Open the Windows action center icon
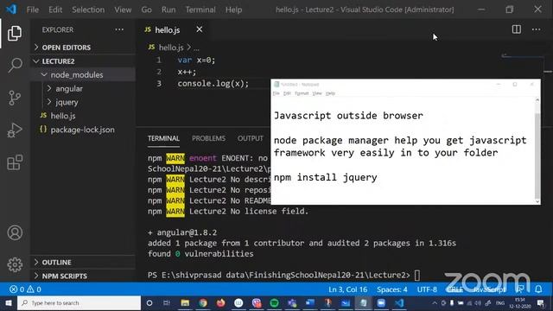 [x=541, y=303]
